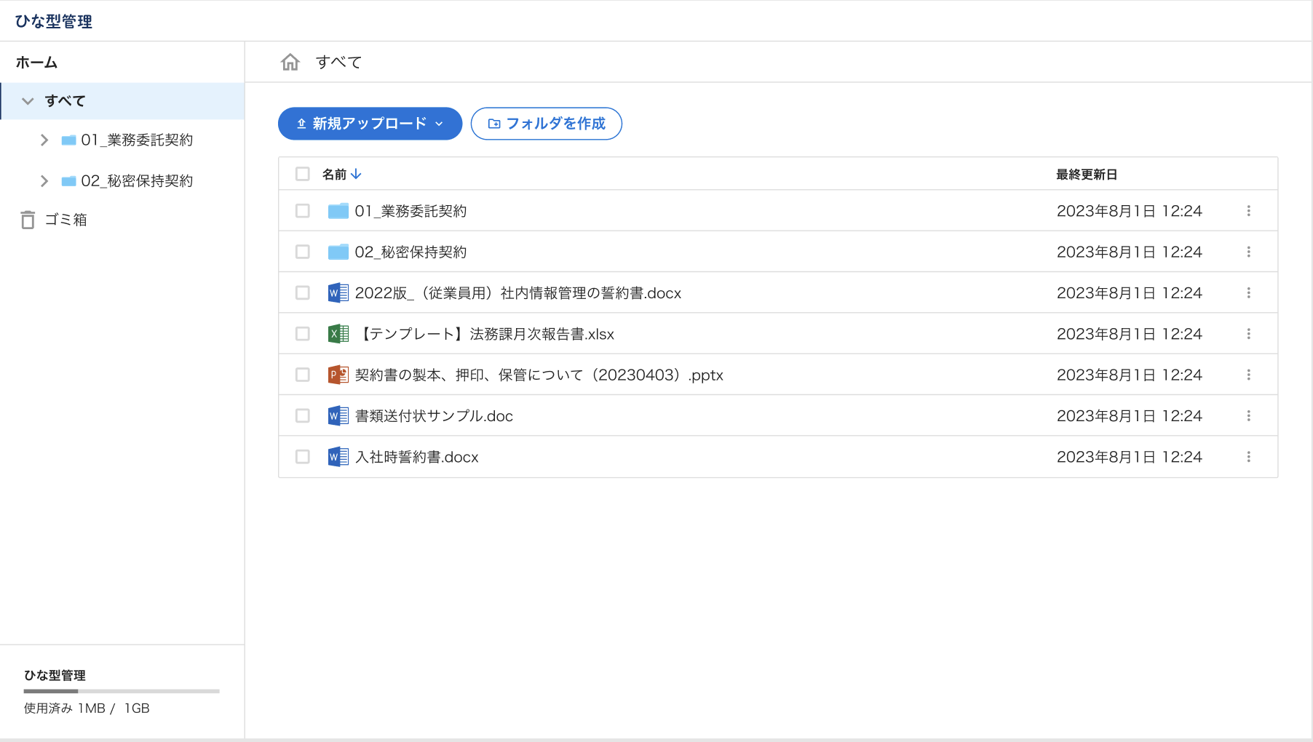
Task: Open file 書類送付状サンプル.doc
Action: pos(434,416)
